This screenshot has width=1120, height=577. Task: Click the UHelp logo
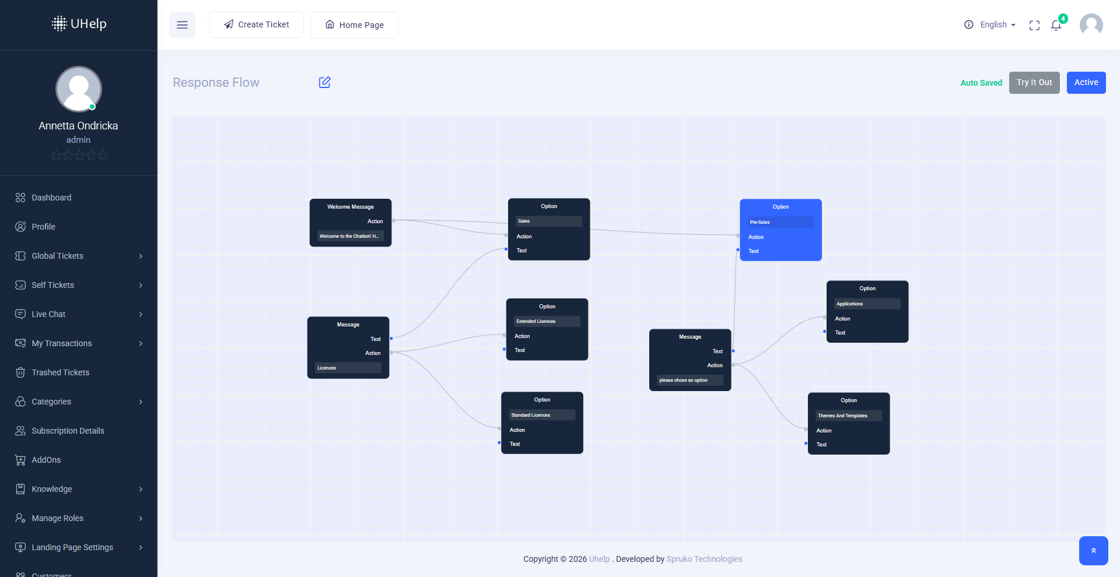coord(79,24)
